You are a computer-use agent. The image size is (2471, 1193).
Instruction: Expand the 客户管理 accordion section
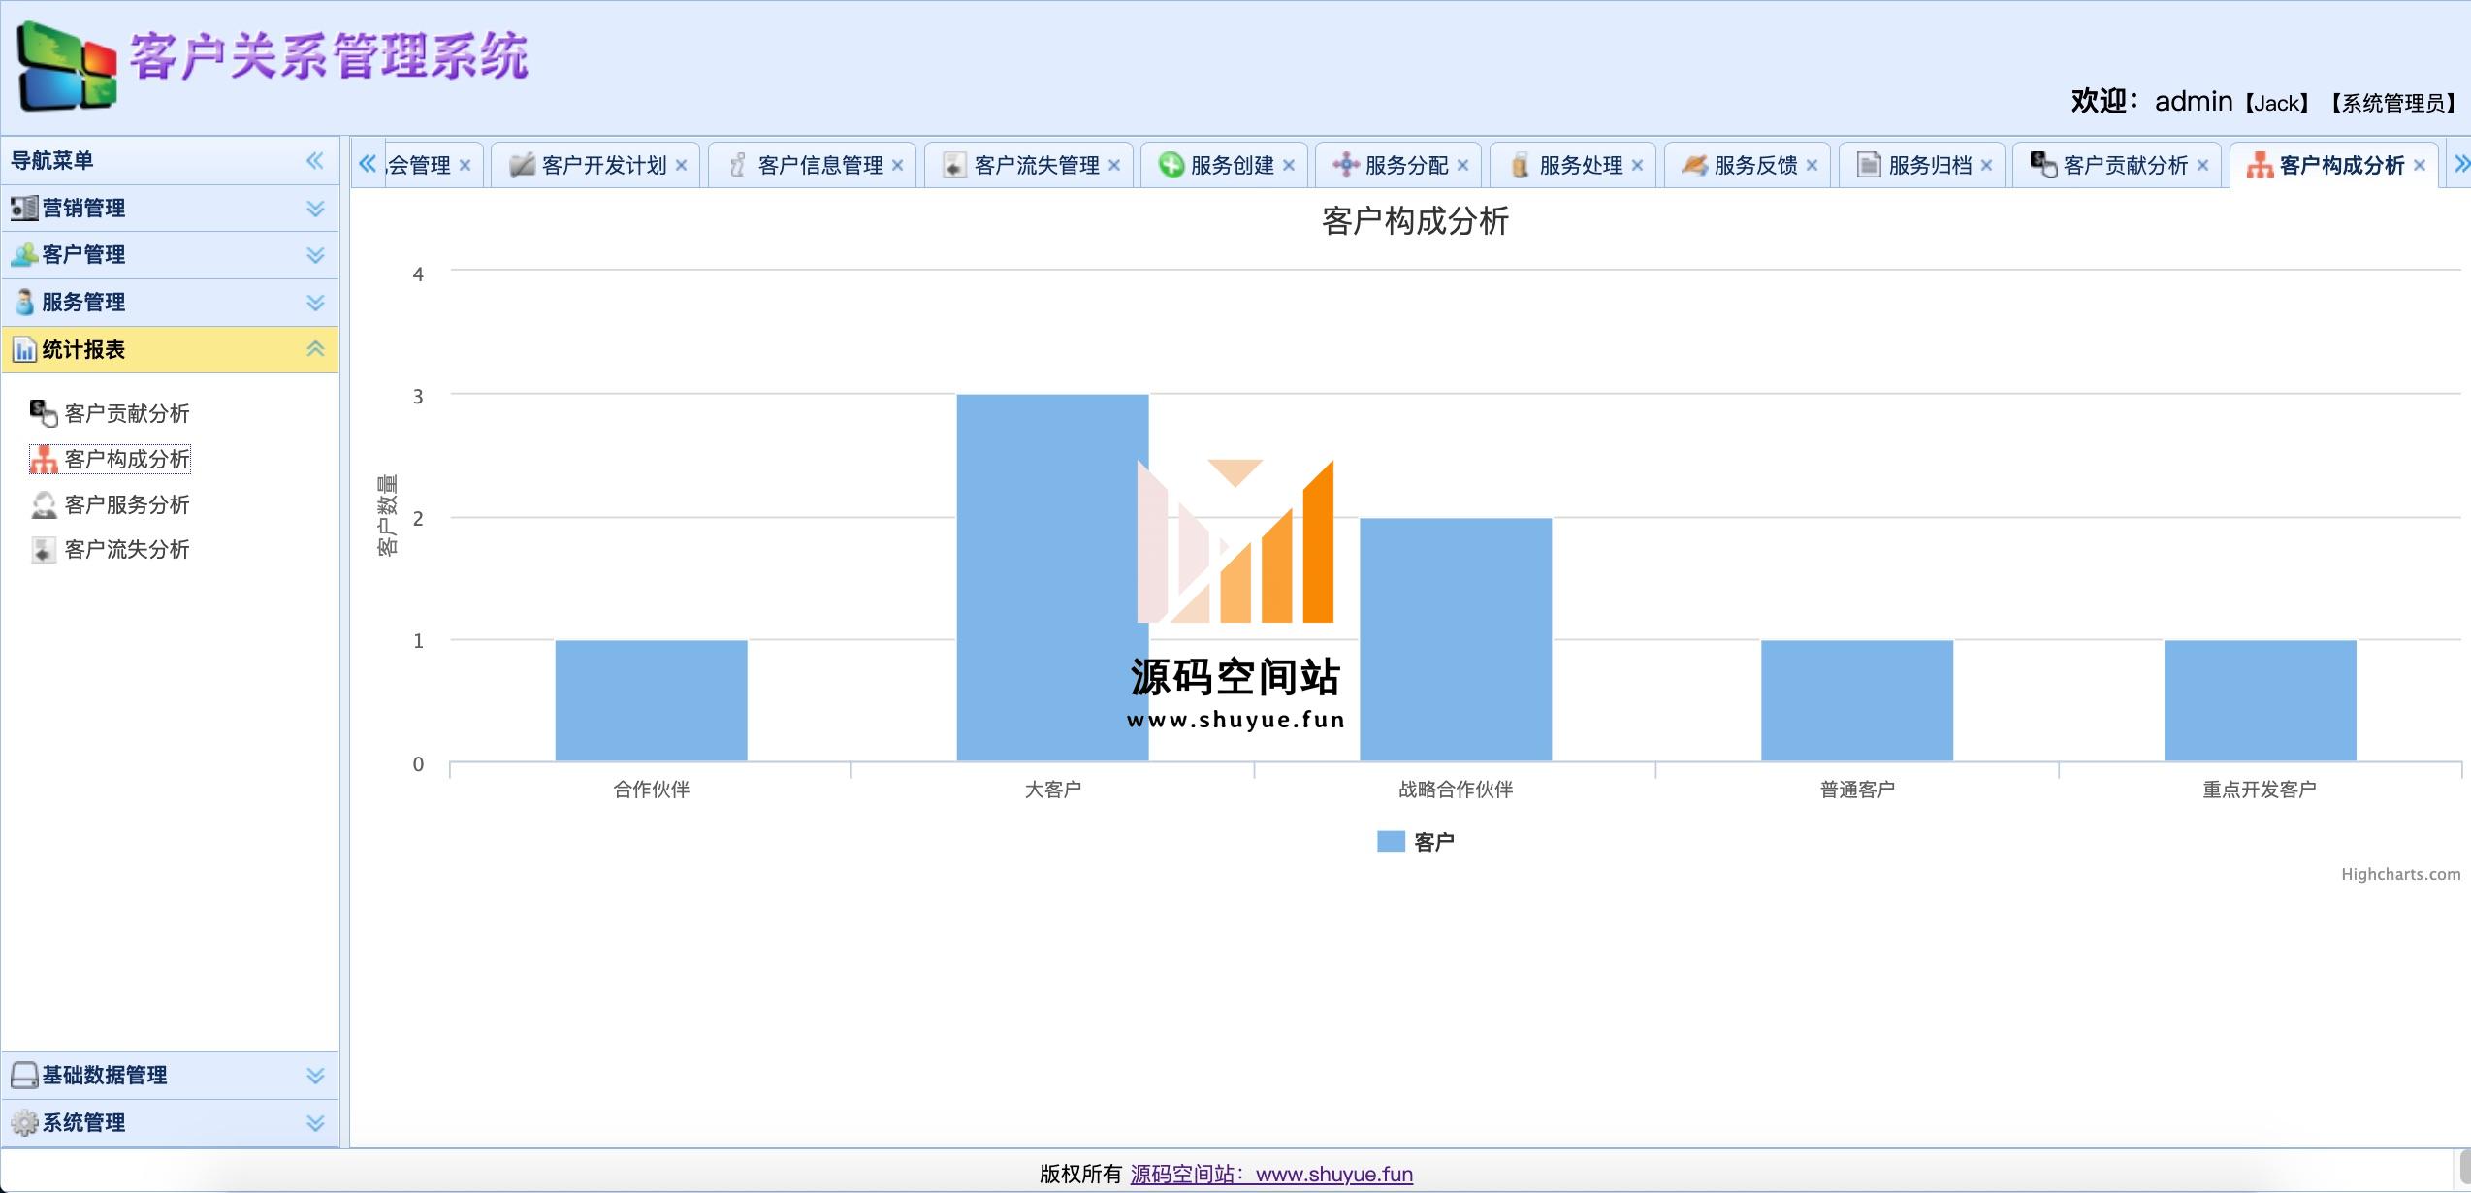click(x=315, y=255)
